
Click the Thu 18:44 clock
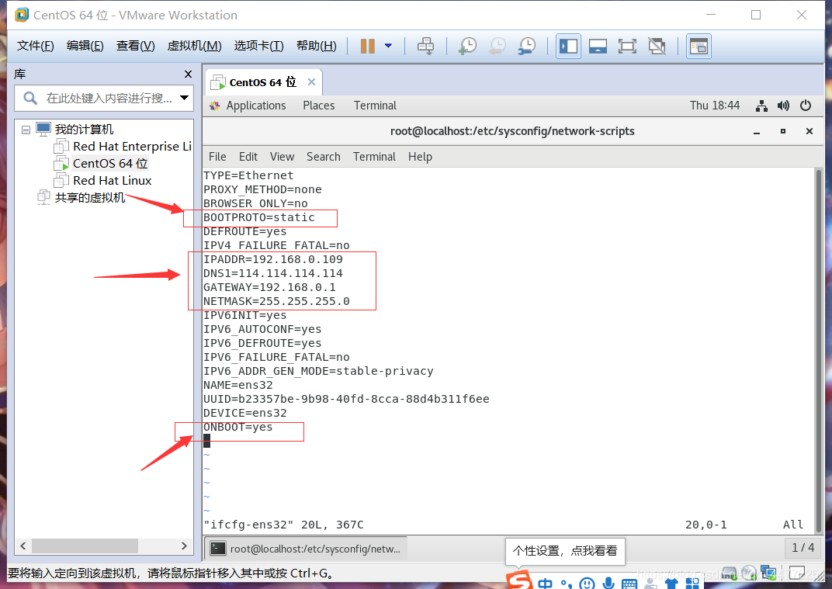[715, 106]
